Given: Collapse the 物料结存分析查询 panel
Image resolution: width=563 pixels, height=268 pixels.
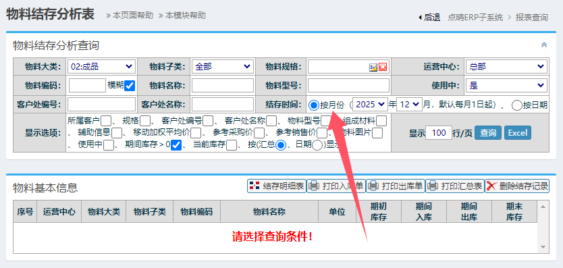Looking at the screenshot, I should [x=544, y=45].
